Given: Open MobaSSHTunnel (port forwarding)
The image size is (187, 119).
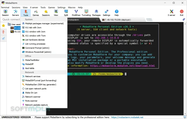Looking at the screenshot, I should (44, 81).
